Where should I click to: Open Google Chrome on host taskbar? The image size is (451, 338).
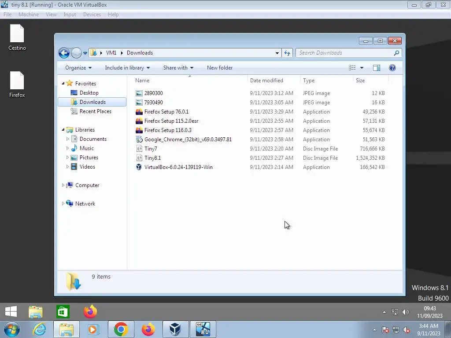click(x=121, y=329)
